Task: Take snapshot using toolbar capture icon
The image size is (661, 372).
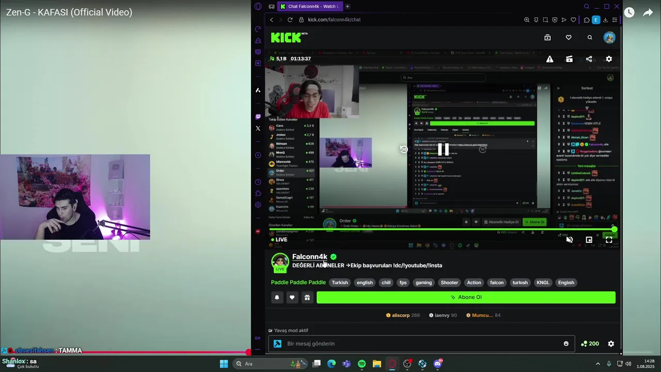Action: click(x=545, y=20)
